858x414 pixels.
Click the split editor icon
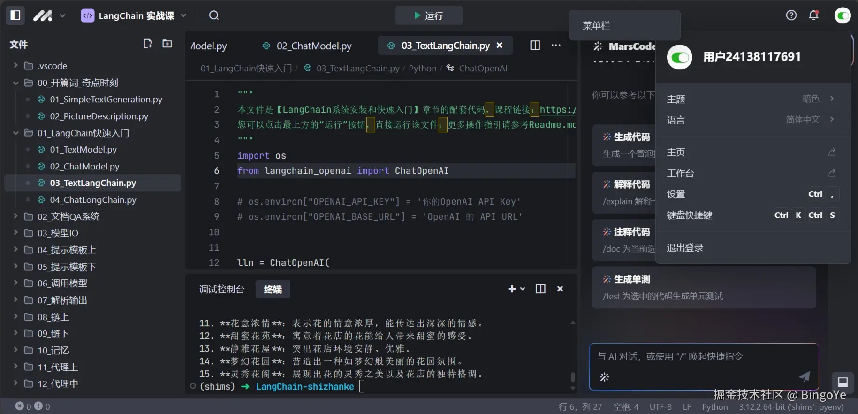pos(535,45)
